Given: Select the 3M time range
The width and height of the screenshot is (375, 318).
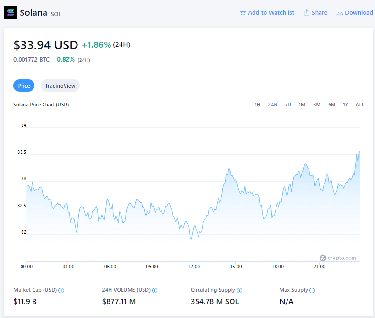Looking at the screenshot, I should click(x=317, y=104).
